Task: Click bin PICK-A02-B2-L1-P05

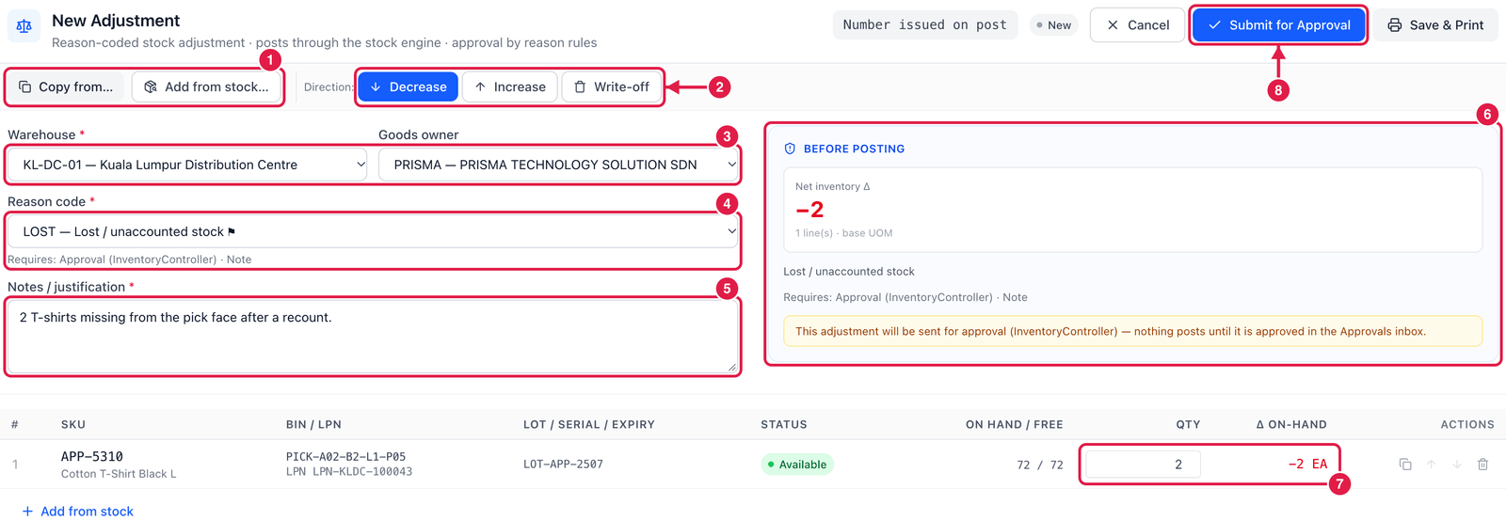Action: [345, 457]
